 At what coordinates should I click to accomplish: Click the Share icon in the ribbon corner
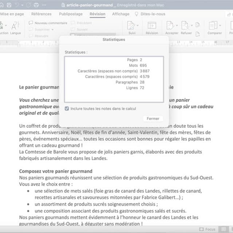click(x=229, y=15)
